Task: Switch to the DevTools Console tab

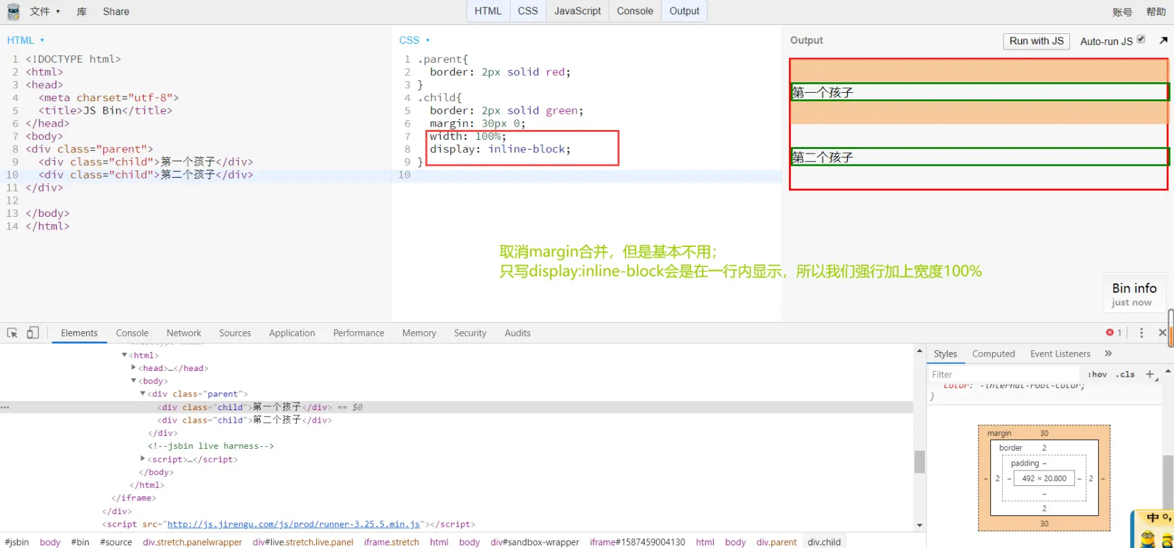Action: tap(132, 333)
